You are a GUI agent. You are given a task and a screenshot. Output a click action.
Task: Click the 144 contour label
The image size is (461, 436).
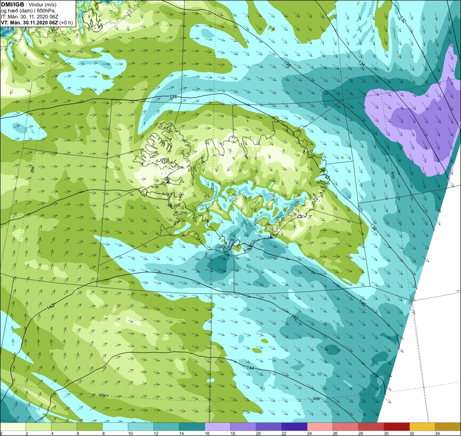pos(250,368)
